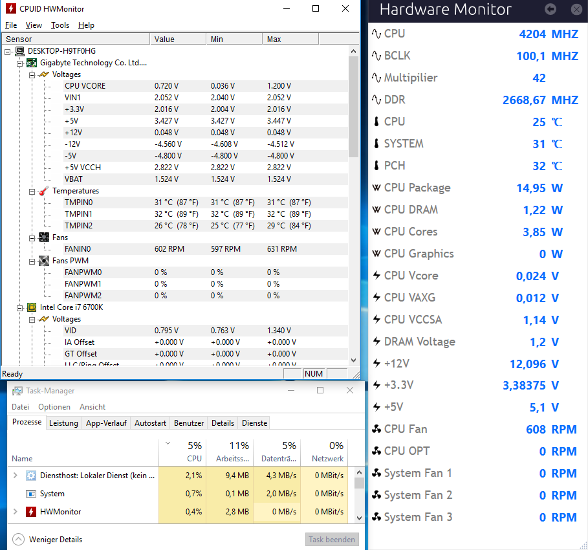Screen dimensions: 588x550
Task: Open the File menu in HWMonitor
Action: coord(11,25)
